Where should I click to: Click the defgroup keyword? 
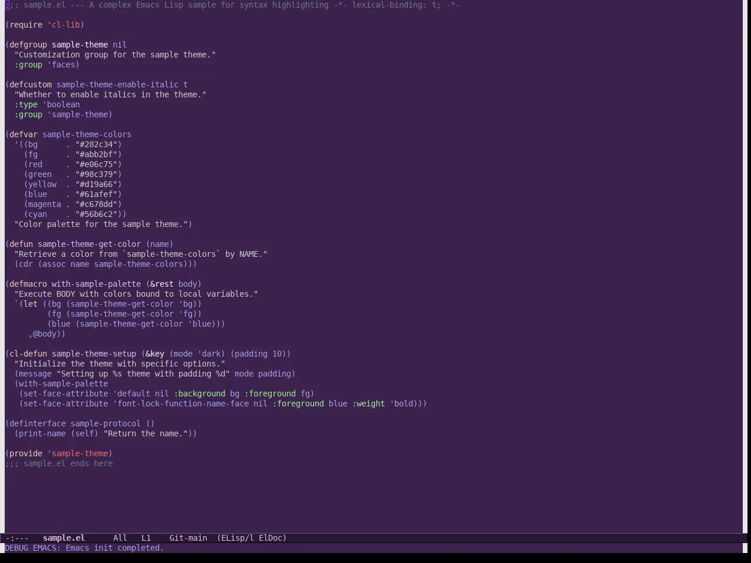point(28,45)
